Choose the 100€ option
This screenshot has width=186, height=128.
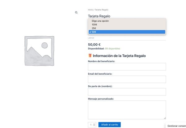(x=94, y=24)
